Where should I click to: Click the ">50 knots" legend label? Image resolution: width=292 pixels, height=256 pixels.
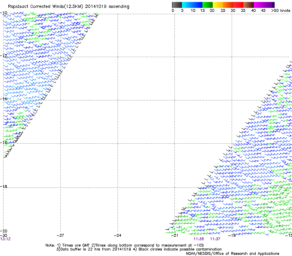281,11
